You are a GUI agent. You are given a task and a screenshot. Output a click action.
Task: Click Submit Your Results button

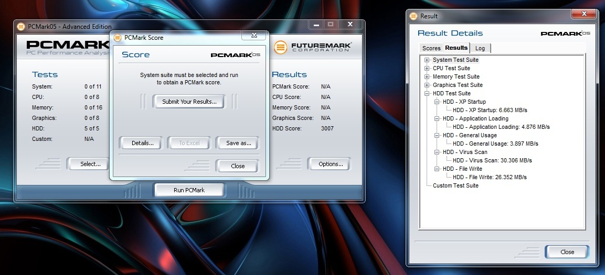[x=189, y=102]
